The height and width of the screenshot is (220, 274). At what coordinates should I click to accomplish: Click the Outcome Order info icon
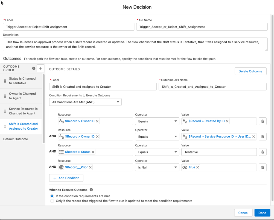click(34, 69)
